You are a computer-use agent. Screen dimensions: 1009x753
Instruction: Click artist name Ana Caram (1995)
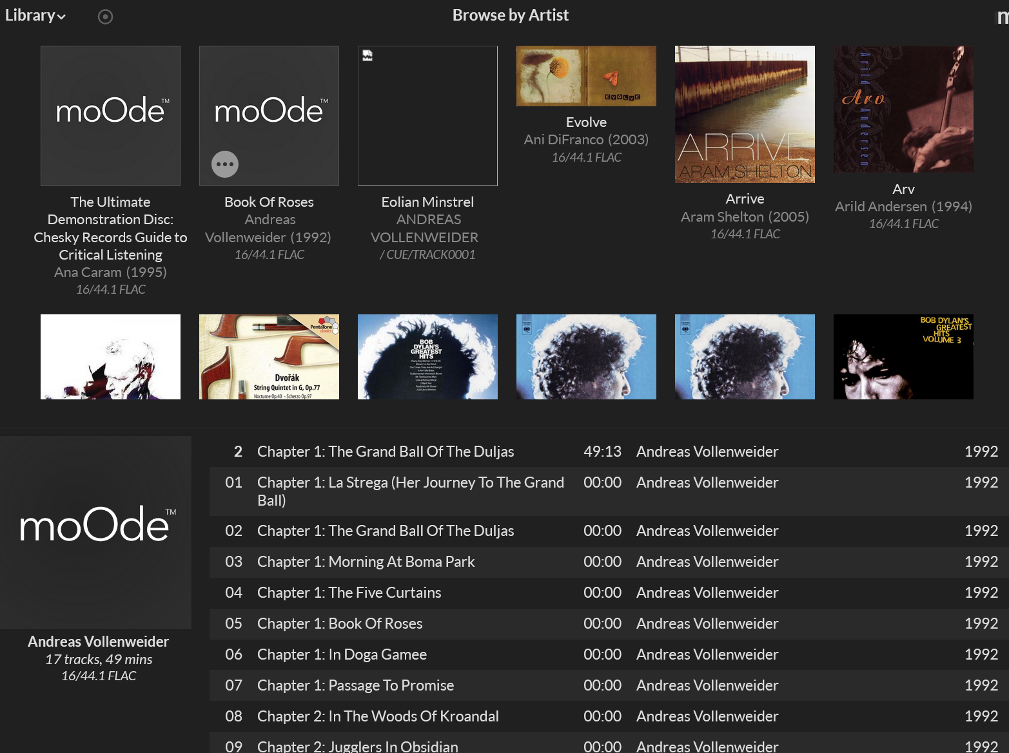pos(110,272)
